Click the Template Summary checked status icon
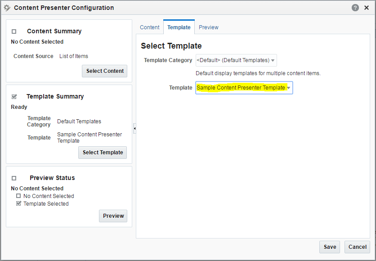Viewport: 376px width, 261px height. pyautogui.click(x=14, y=96)
